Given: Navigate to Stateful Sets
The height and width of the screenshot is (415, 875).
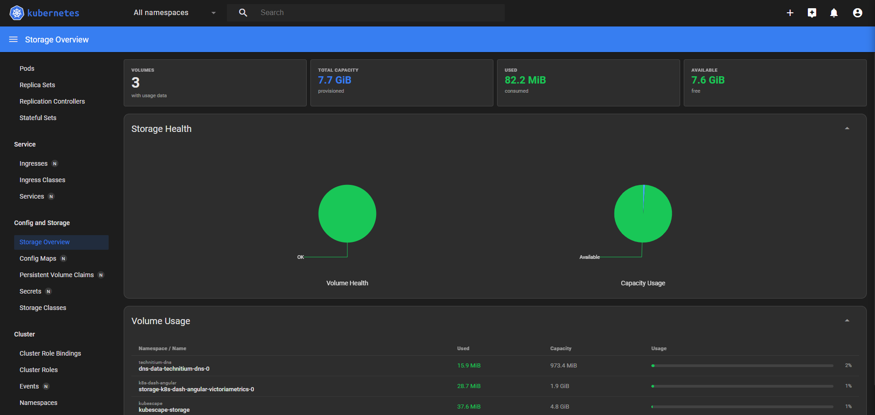Looking at the screenshot, I should [38, 118].
